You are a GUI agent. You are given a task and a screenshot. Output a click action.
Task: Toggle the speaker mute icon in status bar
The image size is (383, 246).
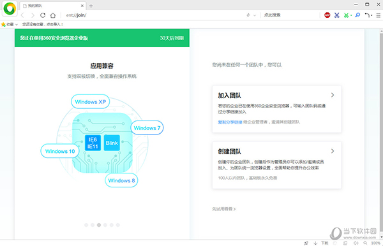(x=356, y=243)
